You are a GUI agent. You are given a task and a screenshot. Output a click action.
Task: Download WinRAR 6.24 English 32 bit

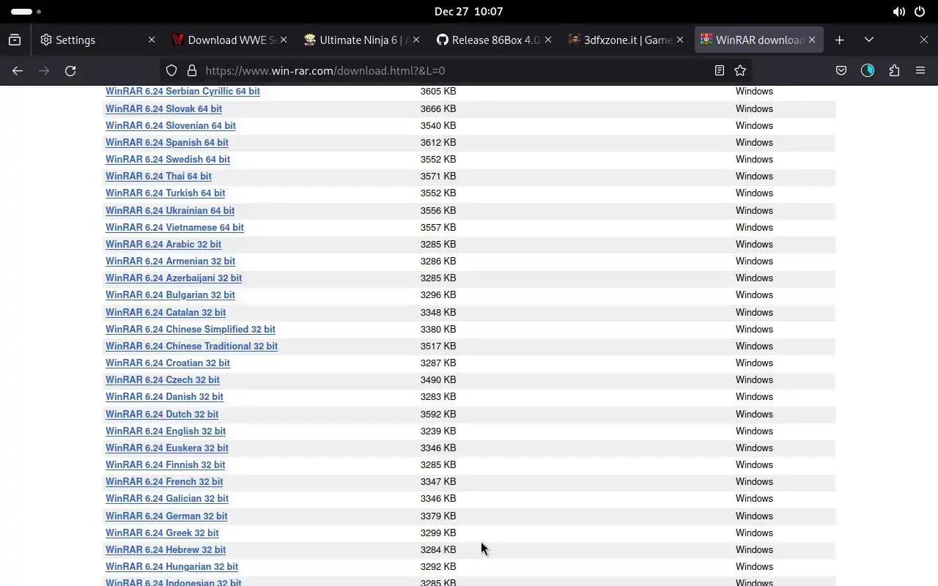166,431
